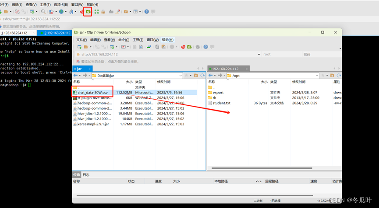The image size is (379, 208).
Task: Open the local path D:\桌面\jar dropdown
Action: click(181, 76)
